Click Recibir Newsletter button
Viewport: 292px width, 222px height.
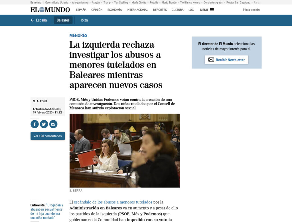tap(226, 60)
